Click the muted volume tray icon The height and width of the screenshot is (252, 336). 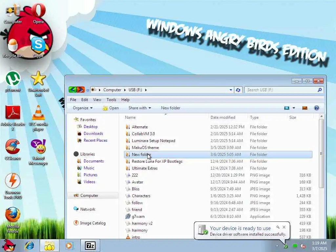(x=303, y=246)
